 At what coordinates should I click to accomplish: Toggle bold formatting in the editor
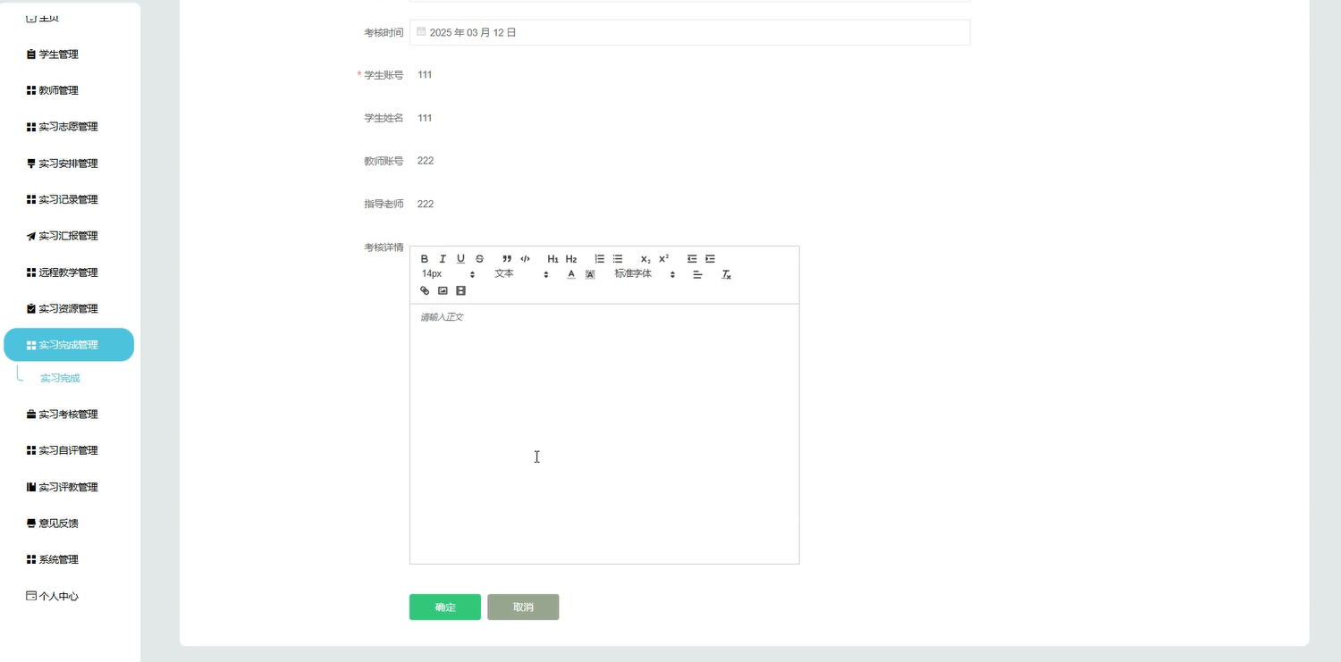tap(424, 258)
